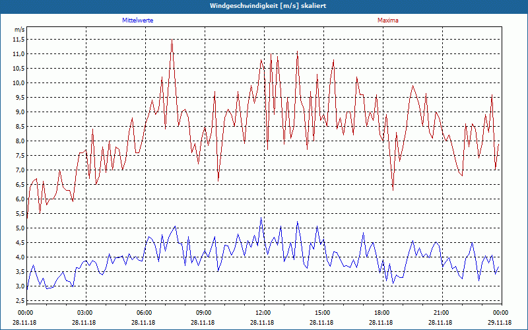Click the "21:00" time axis label
Image resolution: width=528 pixels, height=330 pixels.
click(440, 313)
